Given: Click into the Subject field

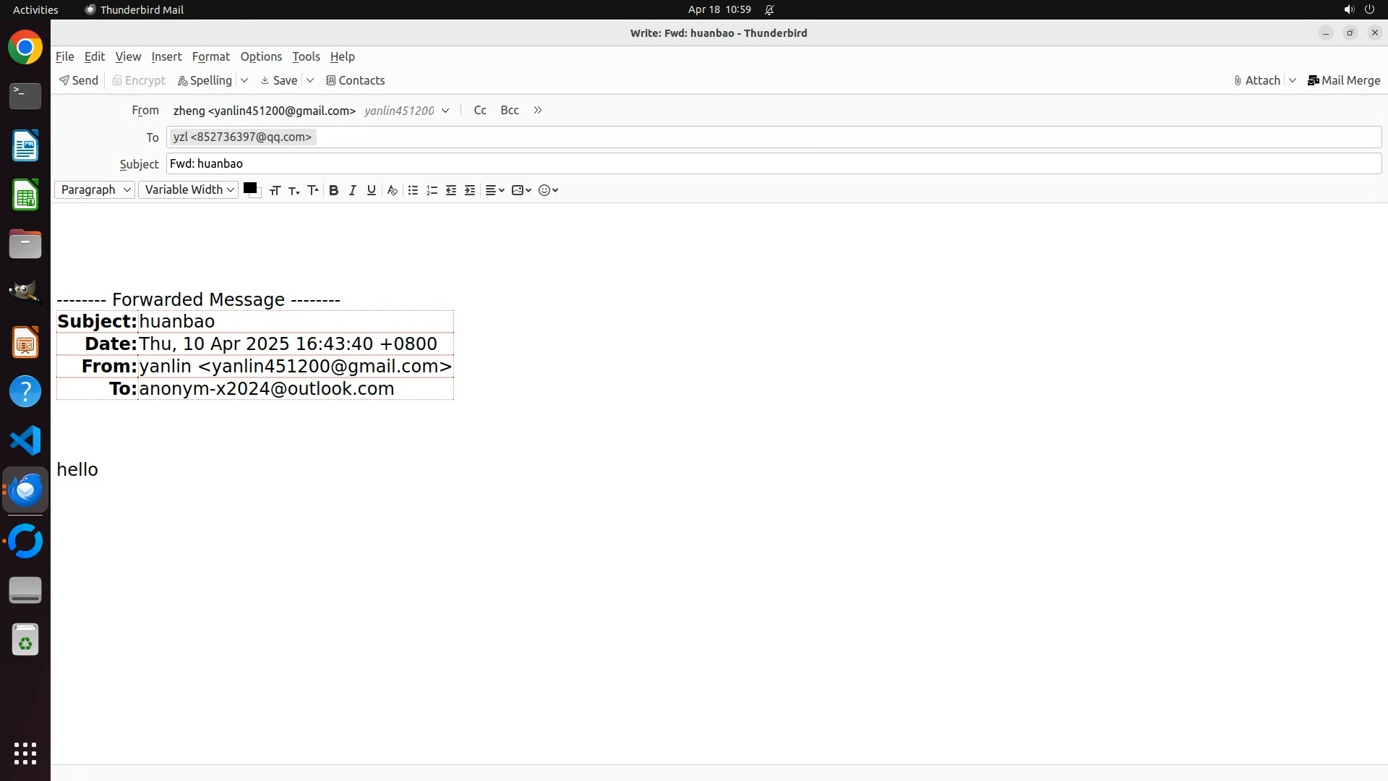Looking at the screenshot, I should [774, 163].
